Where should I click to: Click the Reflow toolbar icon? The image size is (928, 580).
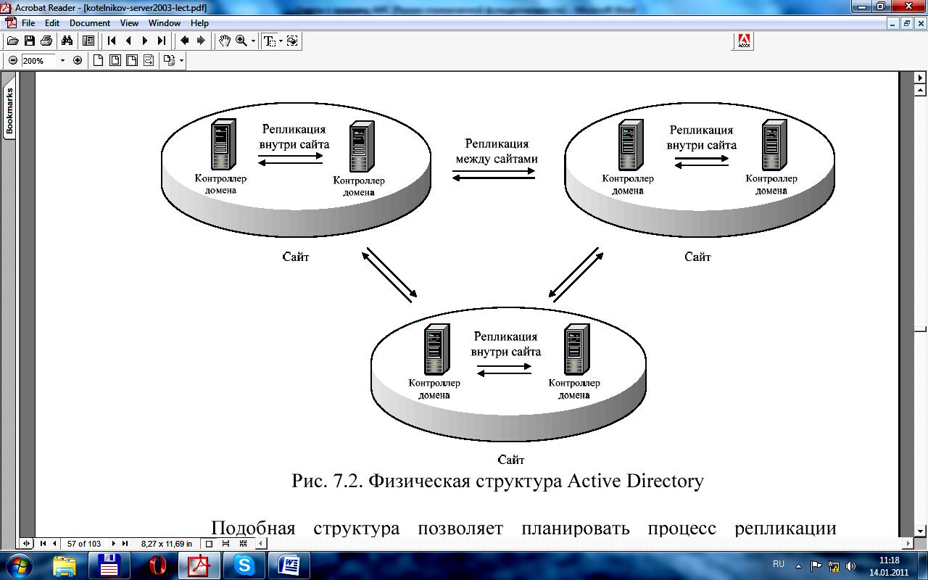click(x=148, y=60)
